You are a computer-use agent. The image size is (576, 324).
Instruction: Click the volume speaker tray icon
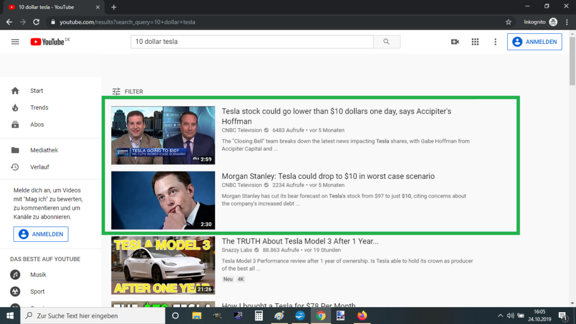510,316
